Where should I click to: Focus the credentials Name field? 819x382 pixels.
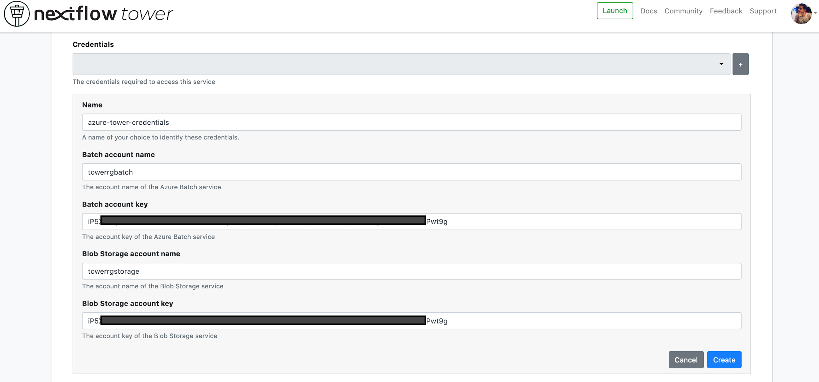coord(411,122)
